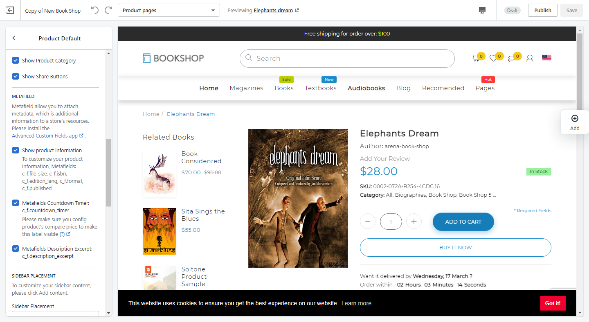Click the Draft status badge
The image size is (589, 322).
(513, 11)
